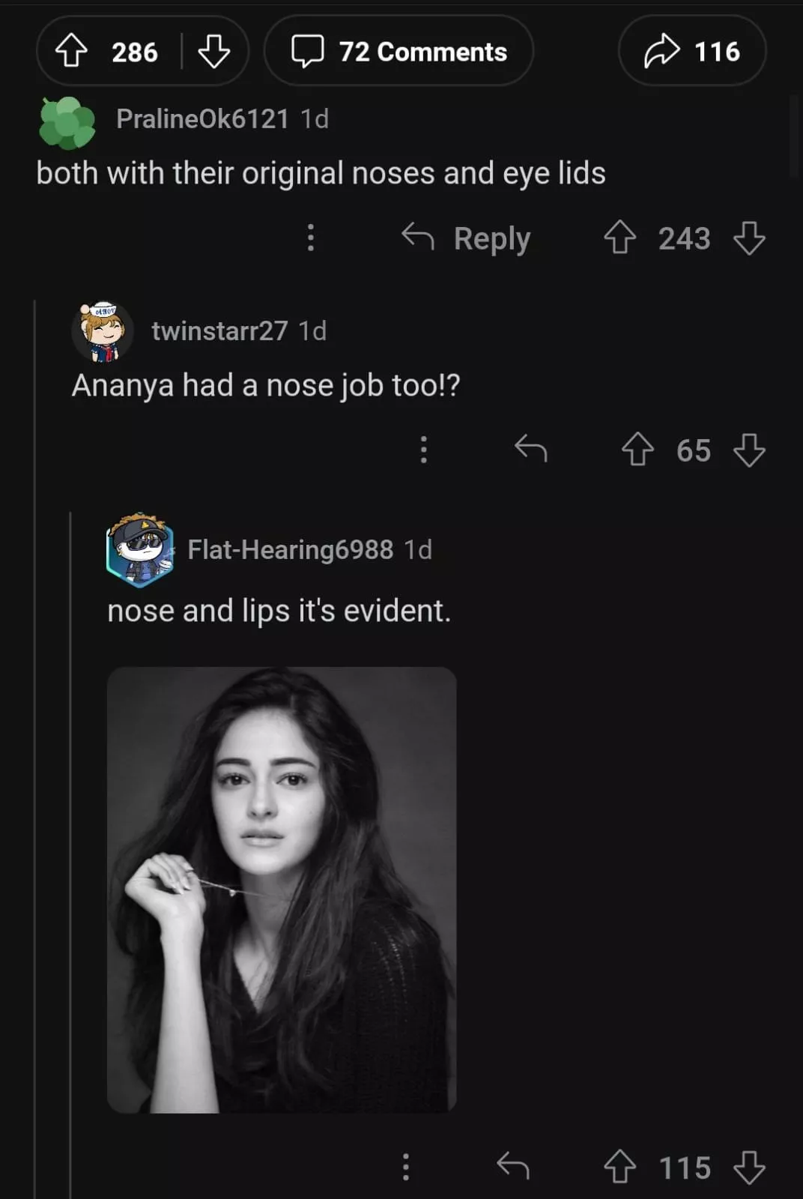Viewport: 803px width, 1199px height.
Task: Downvote twinstarr27's comment
Action: pos(749,450)
